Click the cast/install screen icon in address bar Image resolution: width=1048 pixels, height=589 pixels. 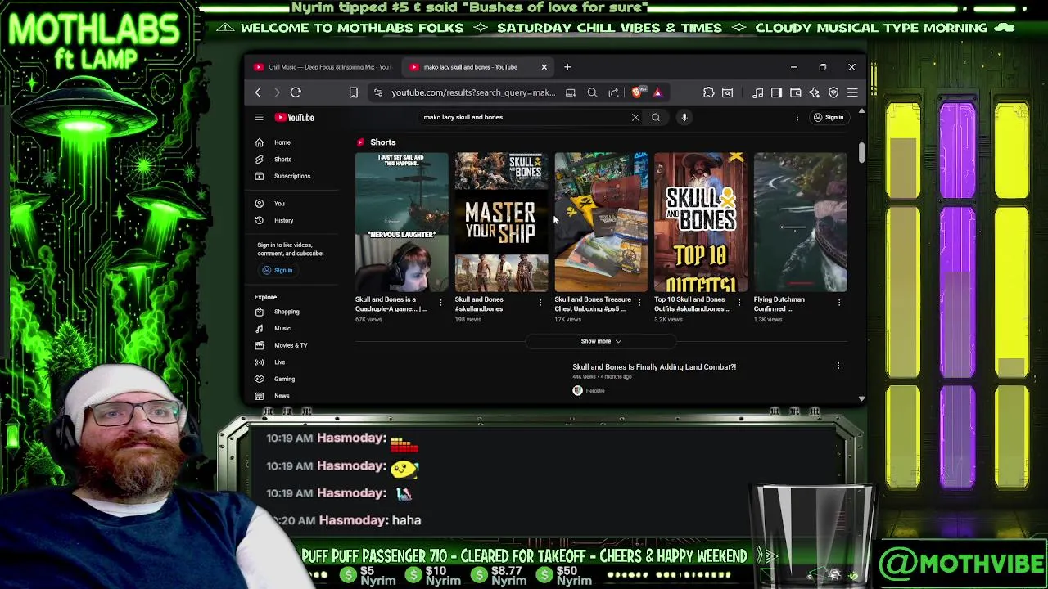[571, 92]
